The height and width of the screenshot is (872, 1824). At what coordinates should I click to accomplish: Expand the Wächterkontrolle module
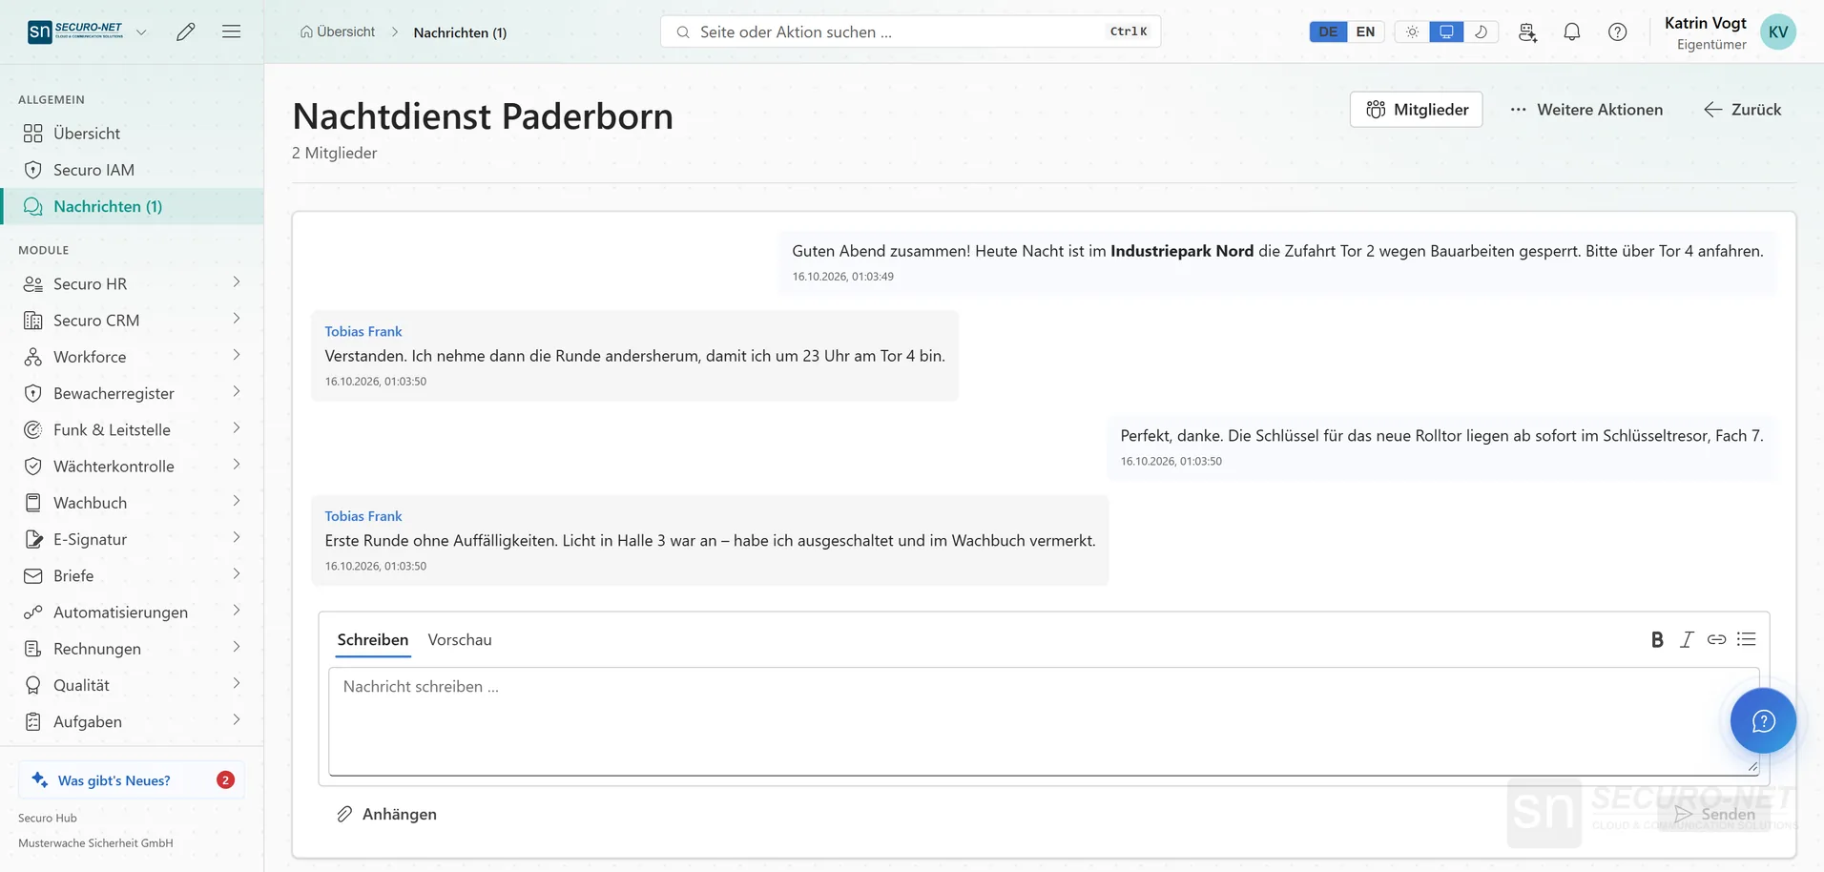(x=132, y=466)
